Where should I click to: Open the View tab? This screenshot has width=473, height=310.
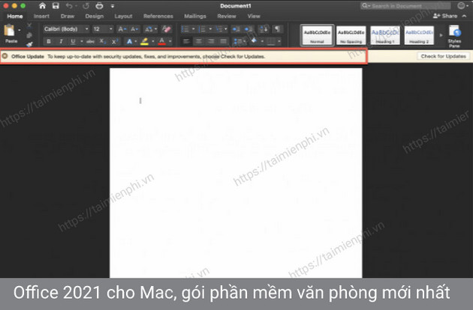pyautogui.click(x=254, y=16)
